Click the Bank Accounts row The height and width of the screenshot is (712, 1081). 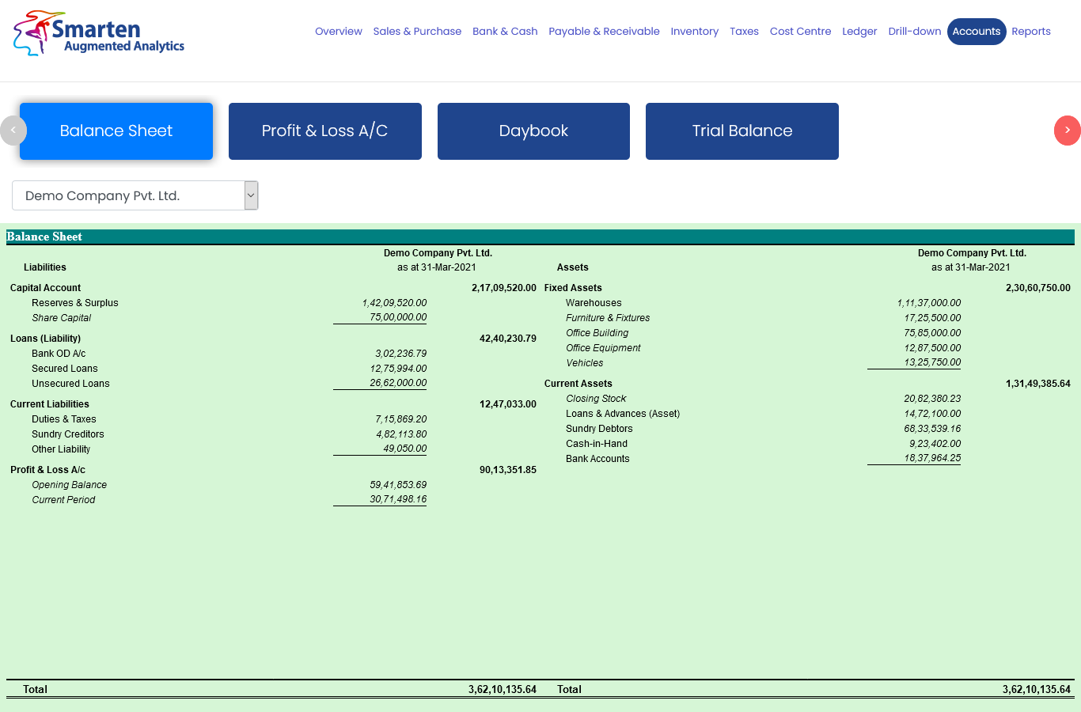tap(597, 459)
